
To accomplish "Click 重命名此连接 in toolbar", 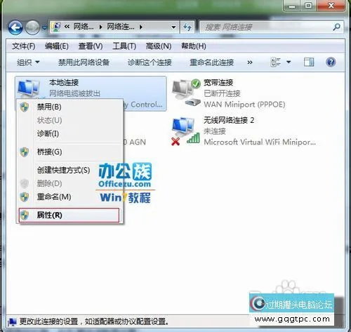I will click(x=211, y=62).
